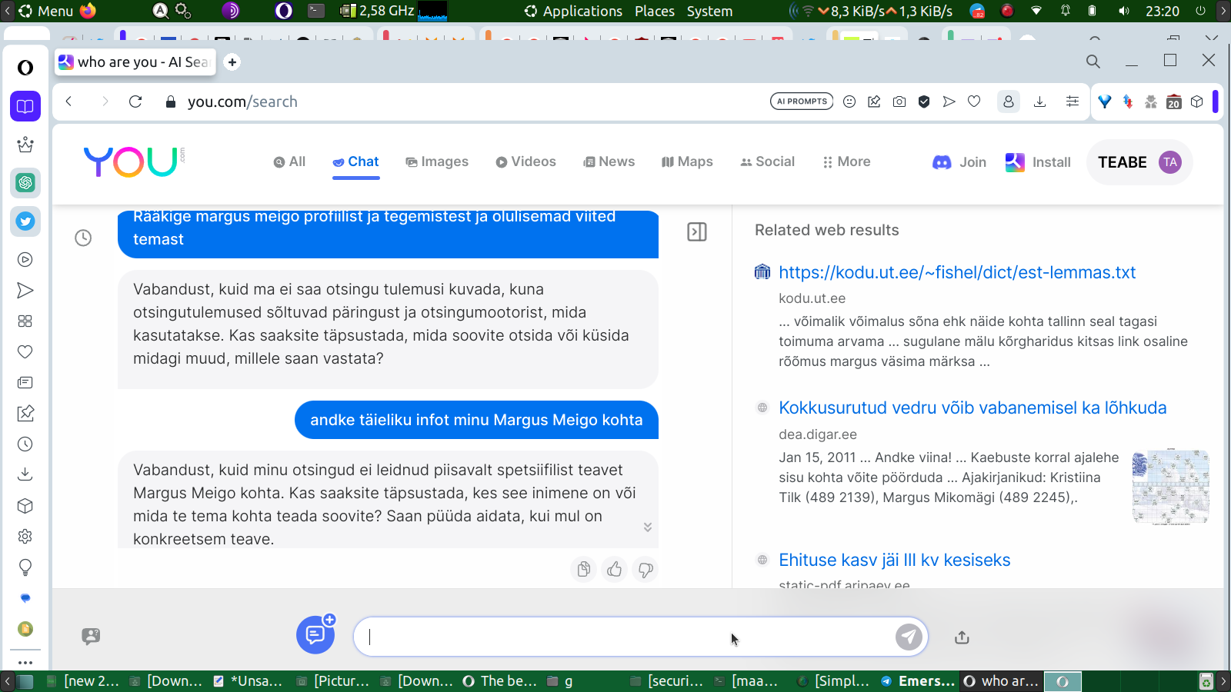Open the Player icon in Opera sidebar
The width and height of the screenshot is (1231, 692).
click(x=25, y=260)
